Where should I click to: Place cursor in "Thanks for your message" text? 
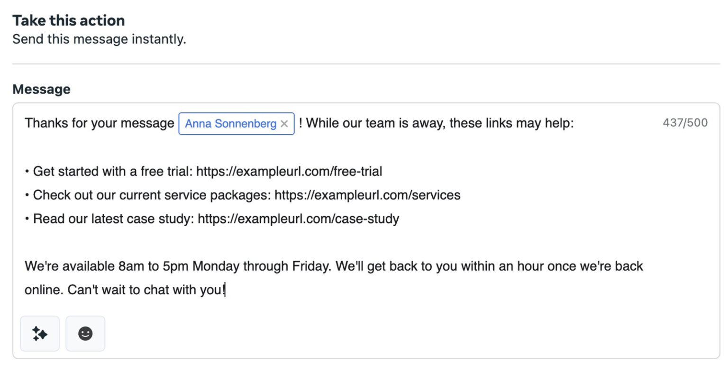click(x=99, y=124)
